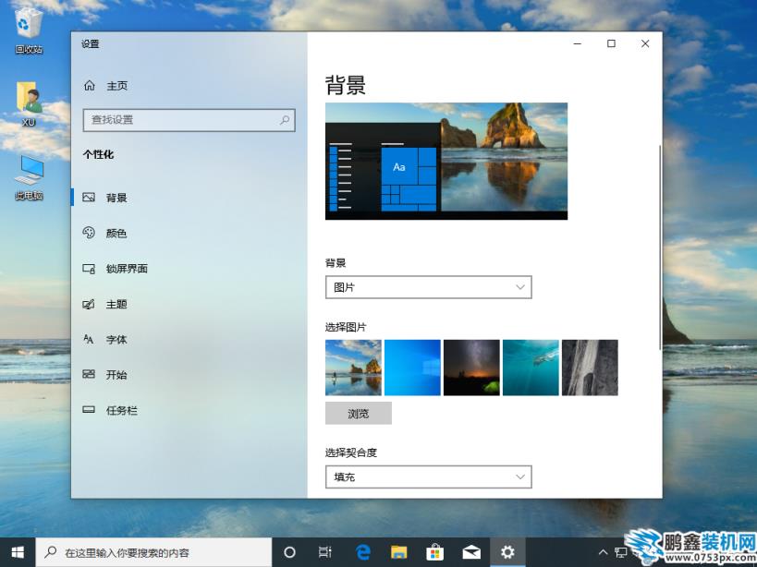The image size is (757, 567).
Task: Launch Microsoft Edge from the taskbar
Action: coord(362,552)
